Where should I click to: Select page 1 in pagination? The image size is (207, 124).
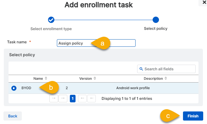tap(73, 99)
